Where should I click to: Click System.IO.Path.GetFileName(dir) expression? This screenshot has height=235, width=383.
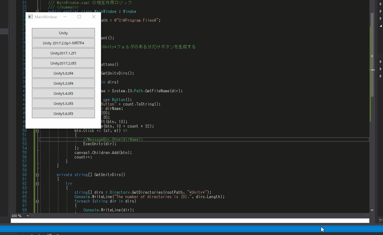pos(147,91)
